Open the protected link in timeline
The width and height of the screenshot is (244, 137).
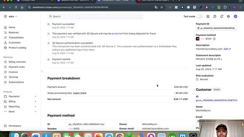[x=117, y=33]
